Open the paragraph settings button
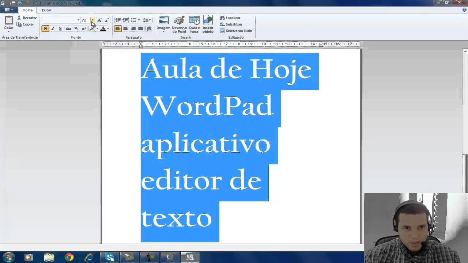468x263 pixels. (x=149, y=28)
